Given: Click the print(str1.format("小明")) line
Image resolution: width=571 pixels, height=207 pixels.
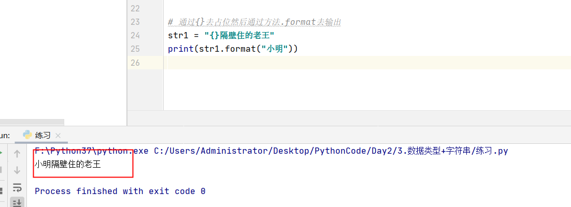Looking at the screenshot, I should point(233,49).
